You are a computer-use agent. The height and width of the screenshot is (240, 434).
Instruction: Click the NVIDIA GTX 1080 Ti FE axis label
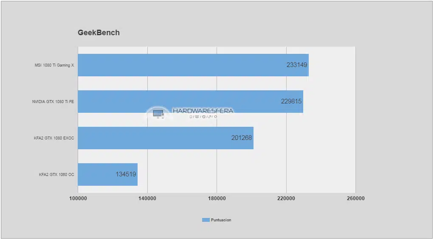pos(53,102)
